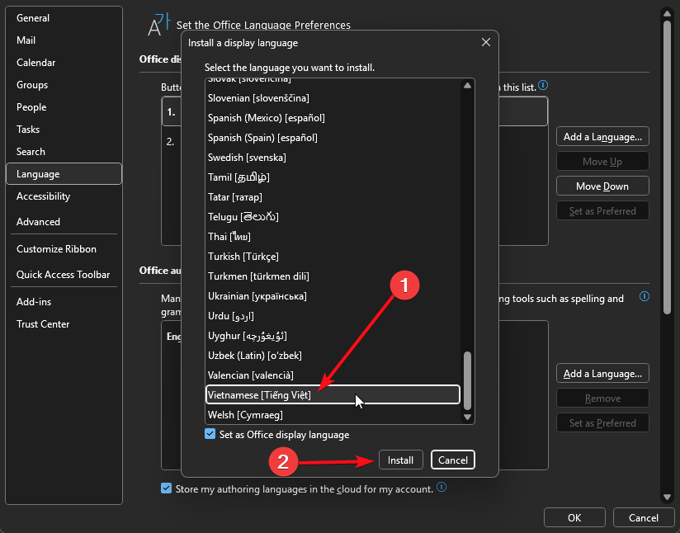The width and height of the screenshot is (680, 533).
Task: Click the Options window scroll down arrow
Action: pyautogui.click(x=667, y=498)
